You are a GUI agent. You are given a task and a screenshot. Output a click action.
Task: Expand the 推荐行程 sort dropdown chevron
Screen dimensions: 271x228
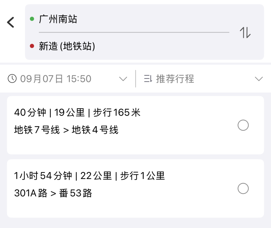click(259, 79)
